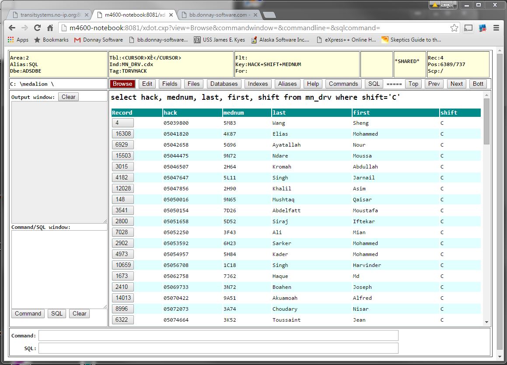
Task: Click the SQL button below Command/SQL window
Action: click(x=57, y=313)
